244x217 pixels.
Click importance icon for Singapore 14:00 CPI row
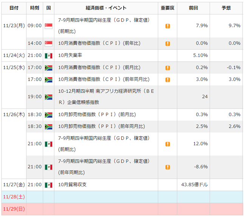click(168, 44)
